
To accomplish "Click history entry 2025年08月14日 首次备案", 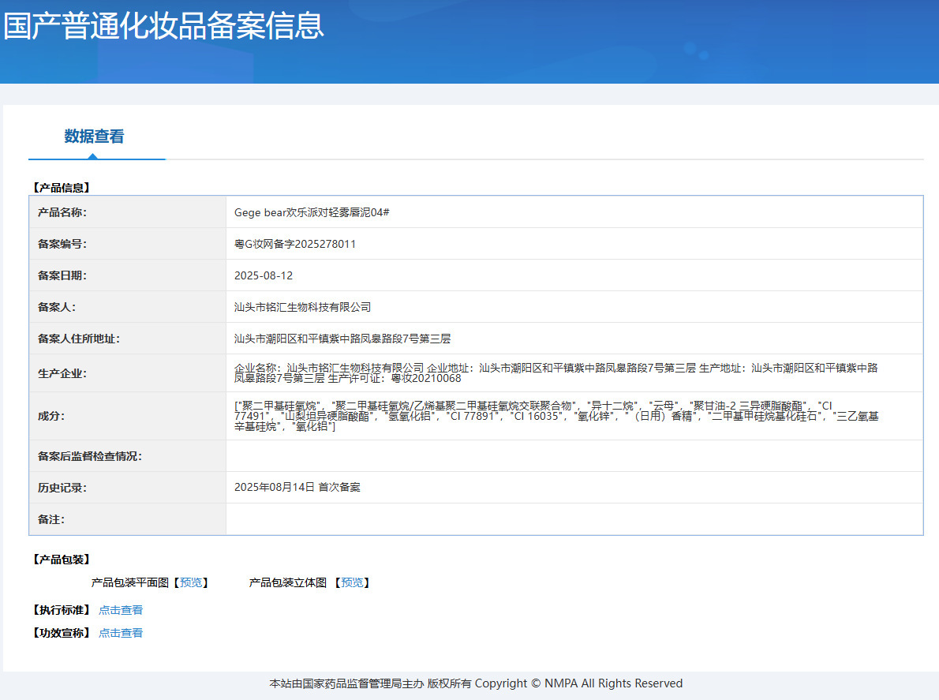I will pos(297,488).
